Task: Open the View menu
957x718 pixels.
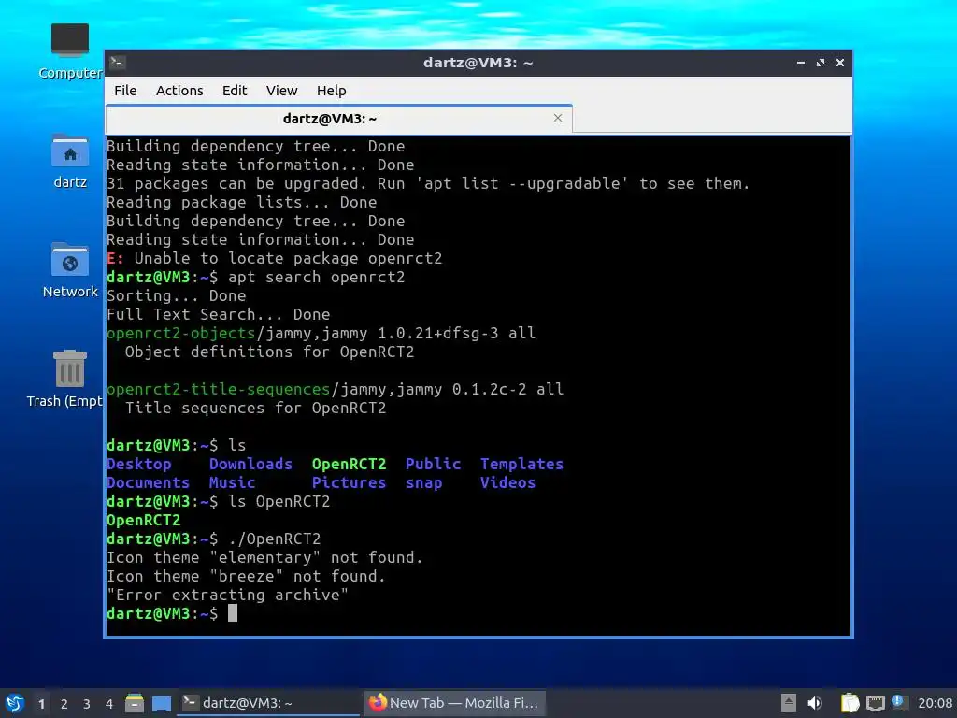Action: coord(282,91)
